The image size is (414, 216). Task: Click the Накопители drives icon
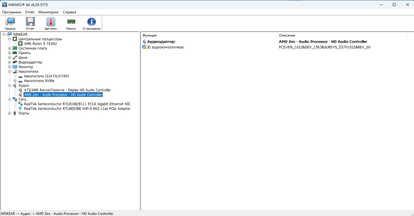tap(15, 72)
